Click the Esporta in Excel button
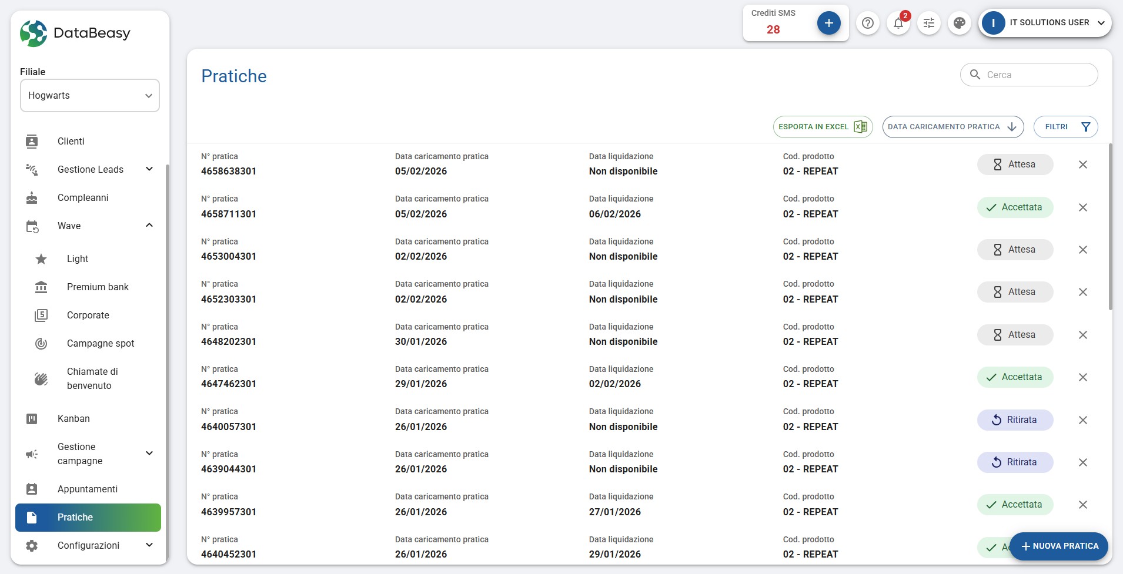Screen dimensions: 1123x574 (x=822, y=127)
